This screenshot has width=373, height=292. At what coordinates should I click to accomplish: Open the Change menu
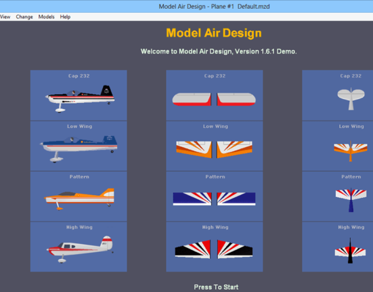[24, 17]
